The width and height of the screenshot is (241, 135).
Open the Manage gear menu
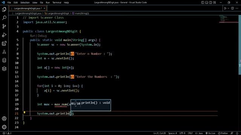pos(4,127)
